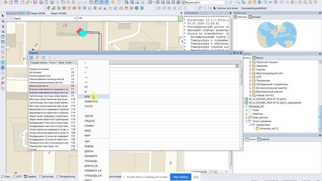Click the Save icon in the top toolbar
The height and width of the screenshot is (181, 322).
coord(35,2)
